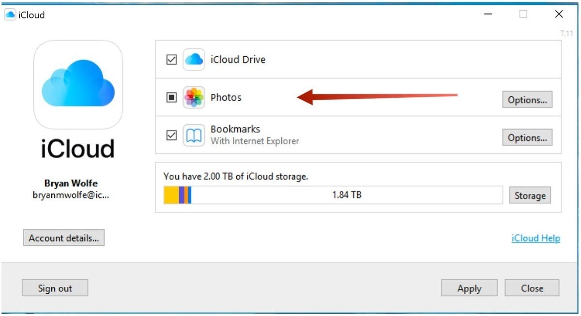
Task: Toggle the iCloud Drive checkbox
Action: pyautogui.click(x=171, y=60)
